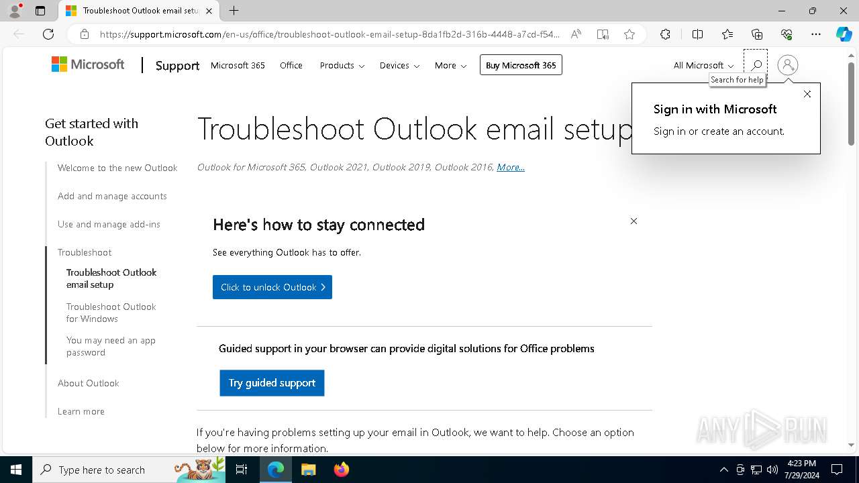Launch Firefox from taskbar
Image resolution: width=859 pixels, height=483 pixels.
[x=341, y=470]
